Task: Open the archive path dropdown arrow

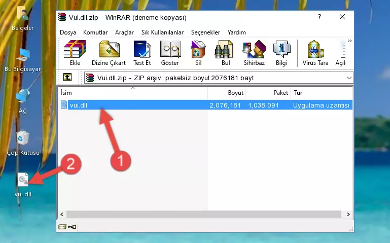Action: click(349, 78)
